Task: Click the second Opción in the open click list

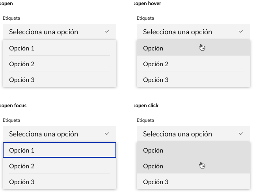Action: pyautogui.click(x=153, y=166)
